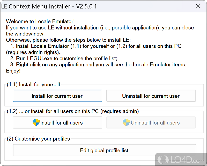Click the (1.1) Install for yourself group label

(34, 84)
